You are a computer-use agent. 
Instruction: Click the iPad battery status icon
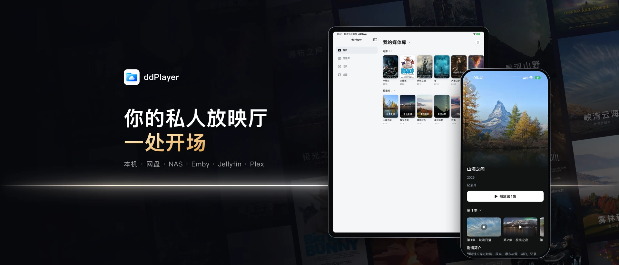tap(478, 34)
